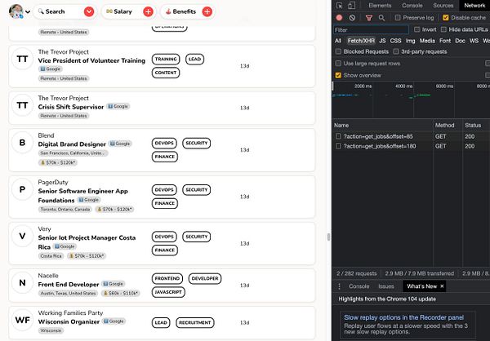Click the TT logo of Crisis Shift Supervisor

point(22,105)
